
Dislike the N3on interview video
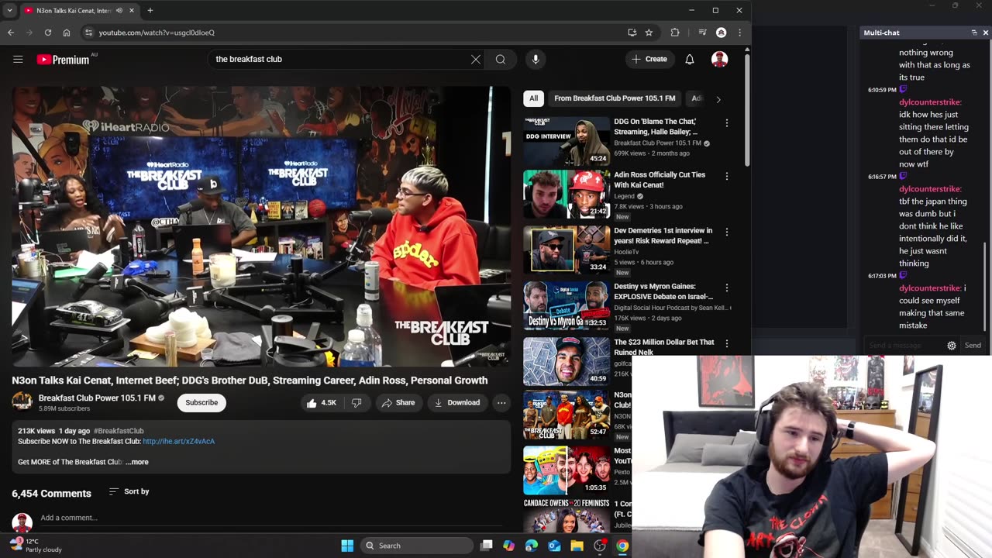click(356, 402)
